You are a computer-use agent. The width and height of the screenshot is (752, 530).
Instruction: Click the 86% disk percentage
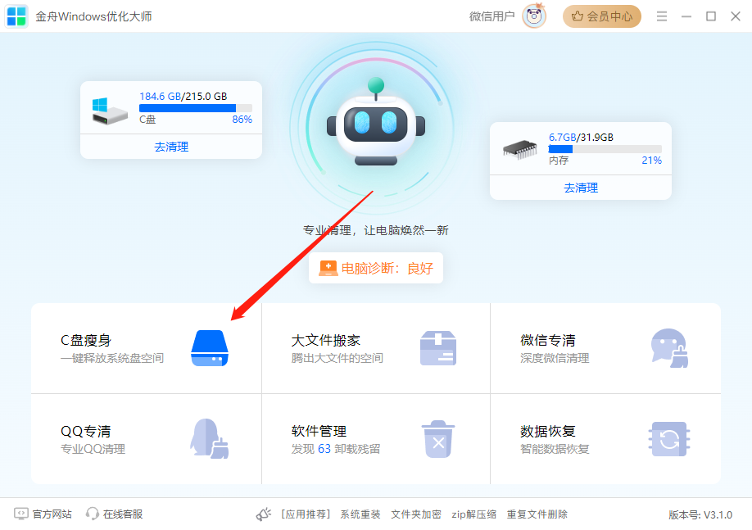(242, 119)
